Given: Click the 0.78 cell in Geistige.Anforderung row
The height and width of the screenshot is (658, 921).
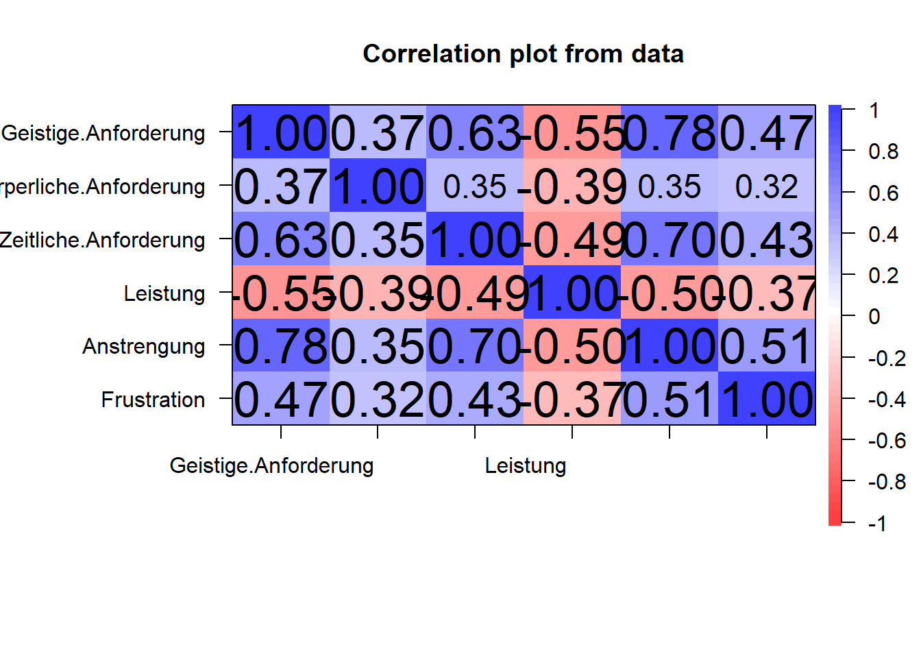Looking at the screenshot, I should (x=670, y=132).
